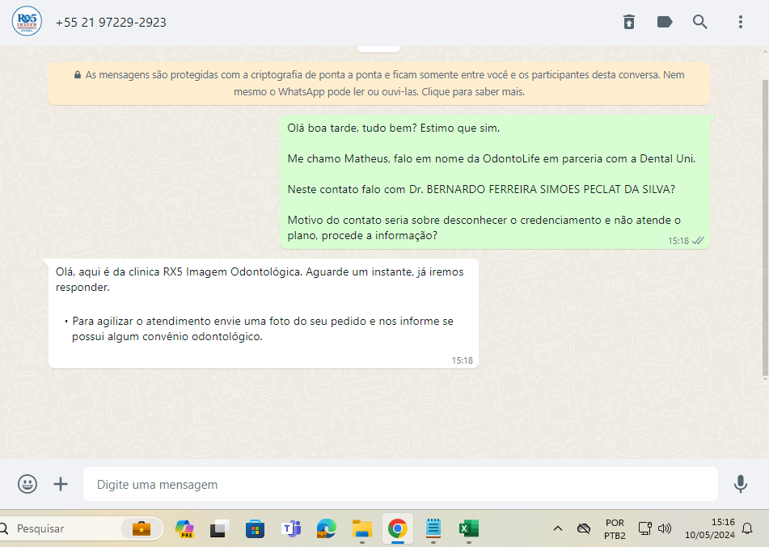
Task: Open File Explorer from taskbar
Action: [x=362, y=529]
